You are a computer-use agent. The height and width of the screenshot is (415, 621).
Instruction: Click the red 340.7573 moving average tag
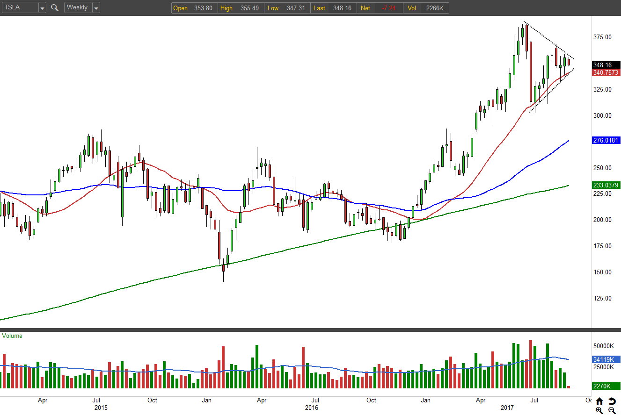(x=606, y=72)
